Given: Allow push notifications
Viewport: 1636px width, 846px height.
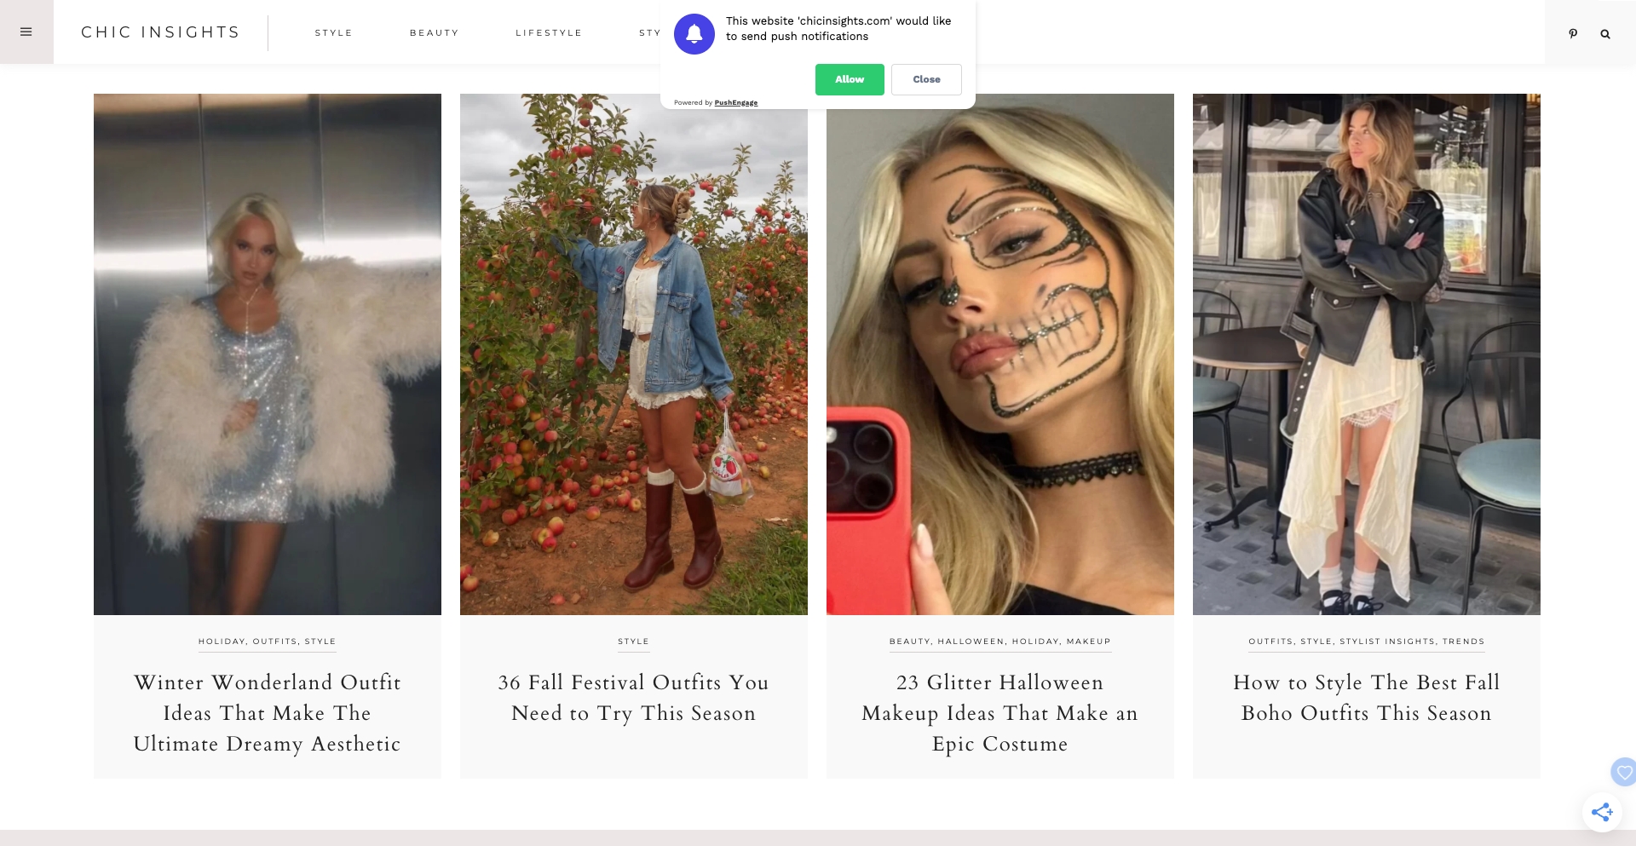Looking at the screenshot, I should (x=850, y=79).
